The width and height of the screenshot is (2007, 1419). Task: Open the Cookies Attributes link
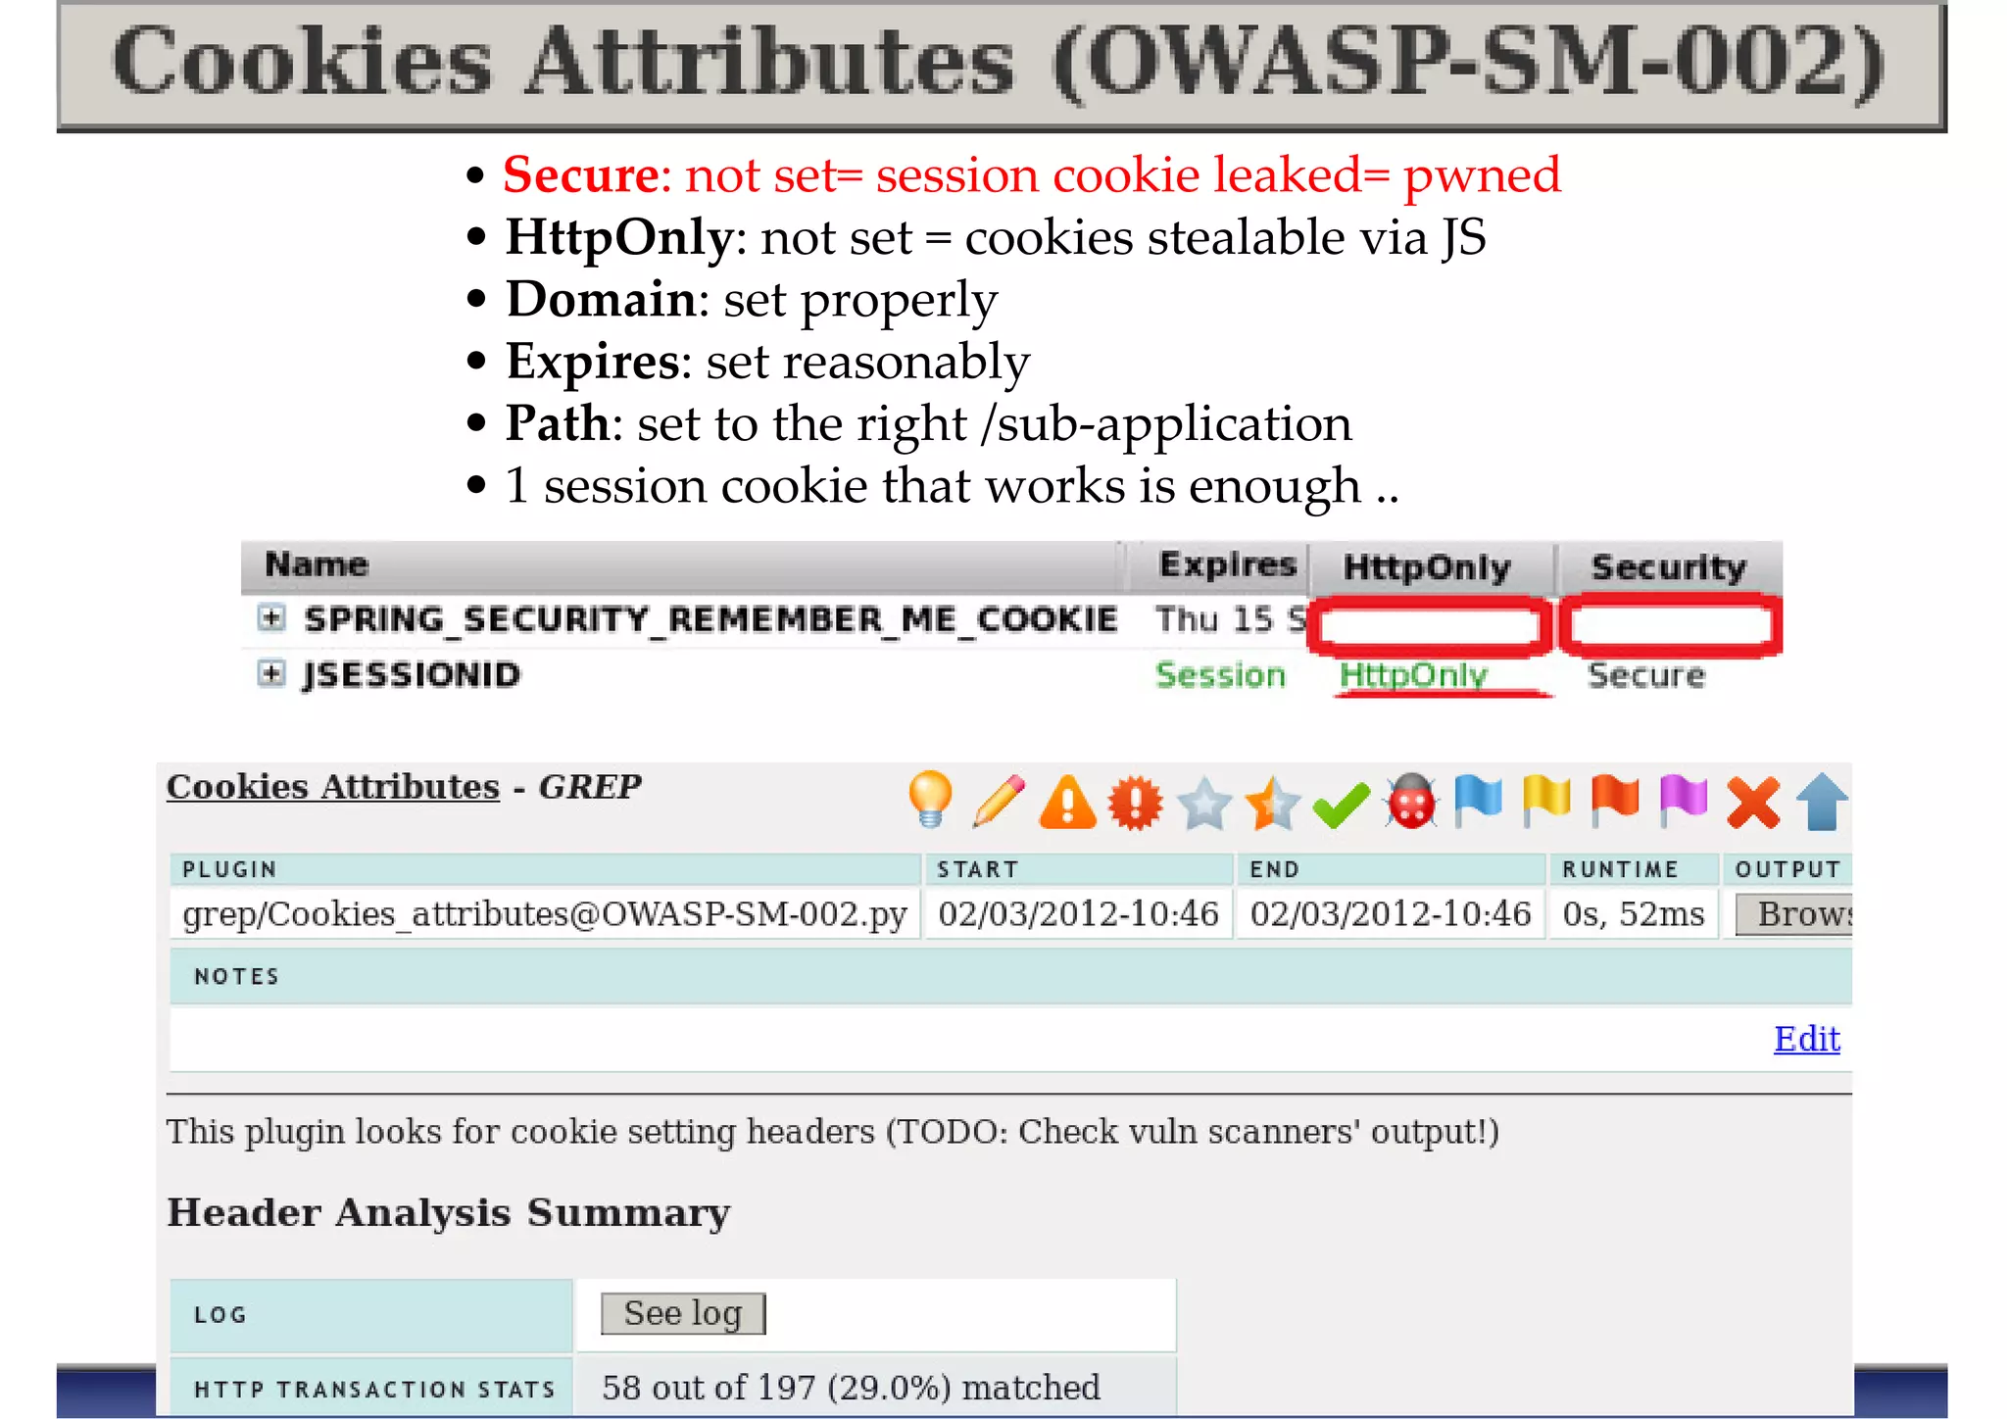(333, 787)
